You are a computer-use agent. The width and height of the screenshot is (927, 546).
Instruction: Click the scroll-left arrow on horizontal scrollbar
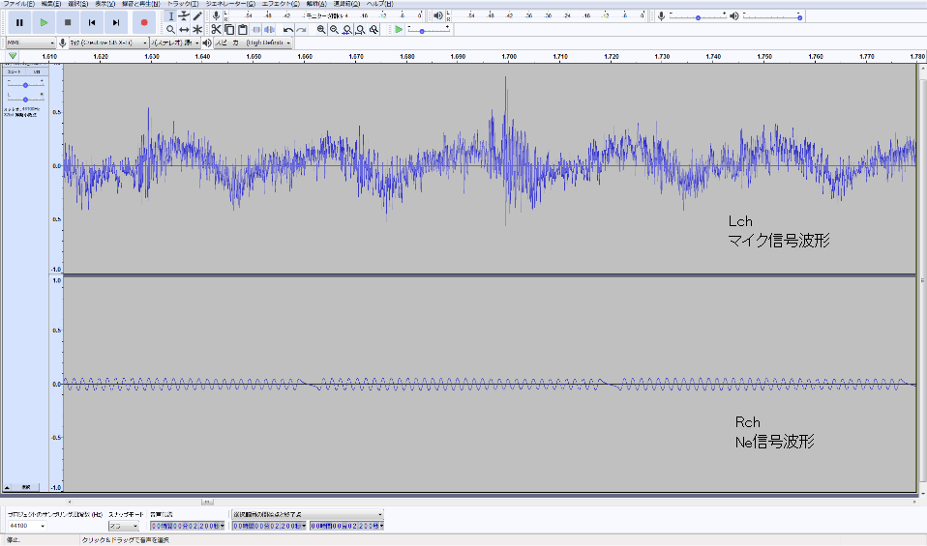click(x=69, y=502)
